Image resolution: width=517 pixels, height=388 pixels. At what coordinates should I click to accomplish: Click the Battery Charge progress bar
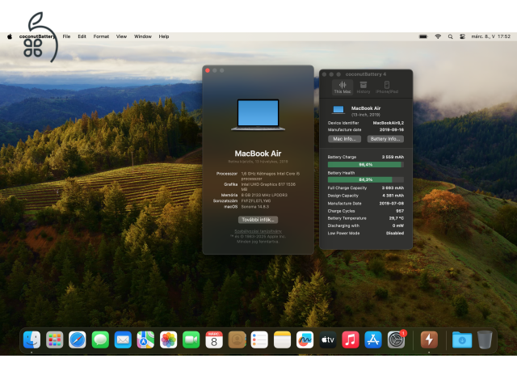pos(365,164)
